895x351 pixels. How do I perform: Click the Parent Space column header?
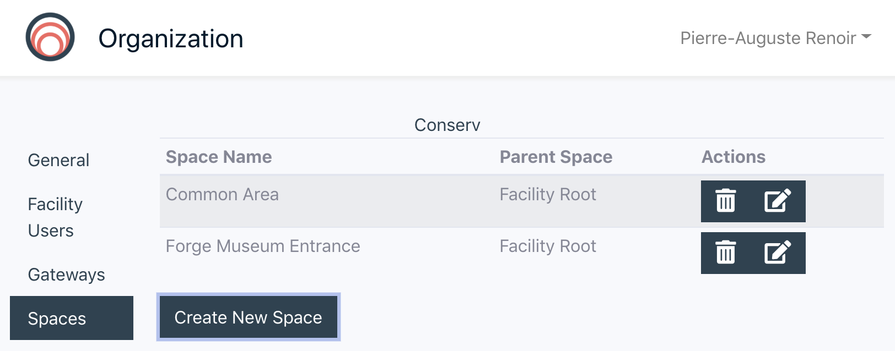pyautogui.click(x=556, y=157)
